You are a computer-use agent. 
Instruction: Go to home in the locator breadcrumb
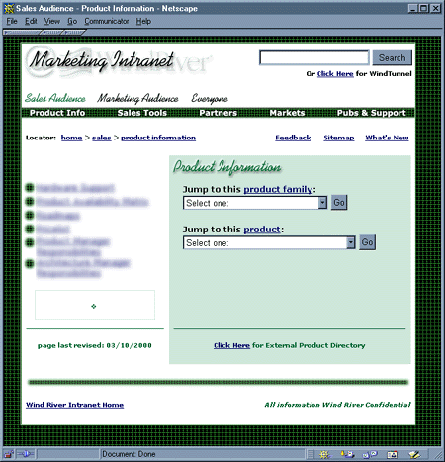tap(71, 138)
